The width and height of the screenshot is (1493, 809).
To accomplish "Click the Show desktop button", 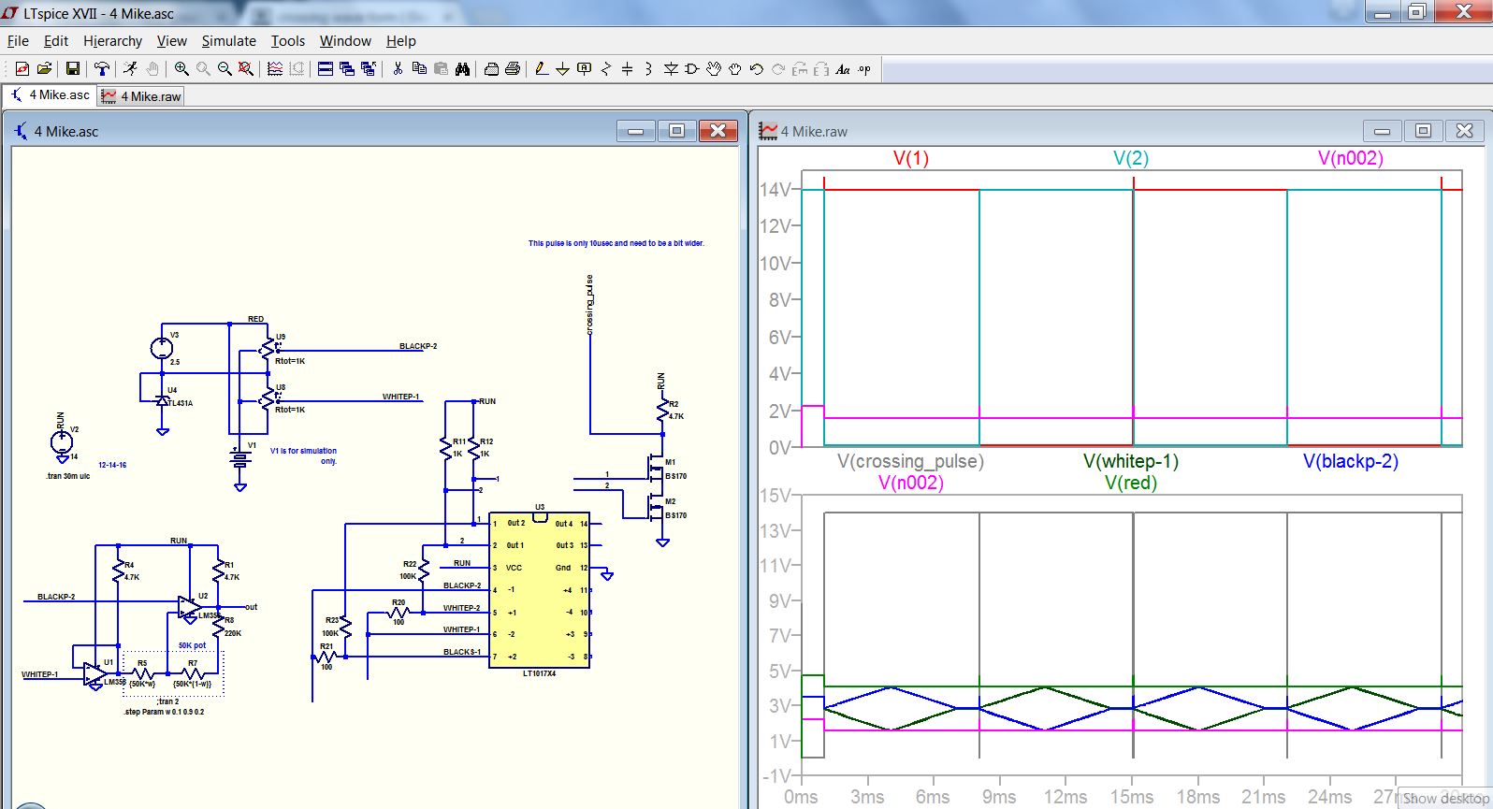I will tap(1445, 799).
